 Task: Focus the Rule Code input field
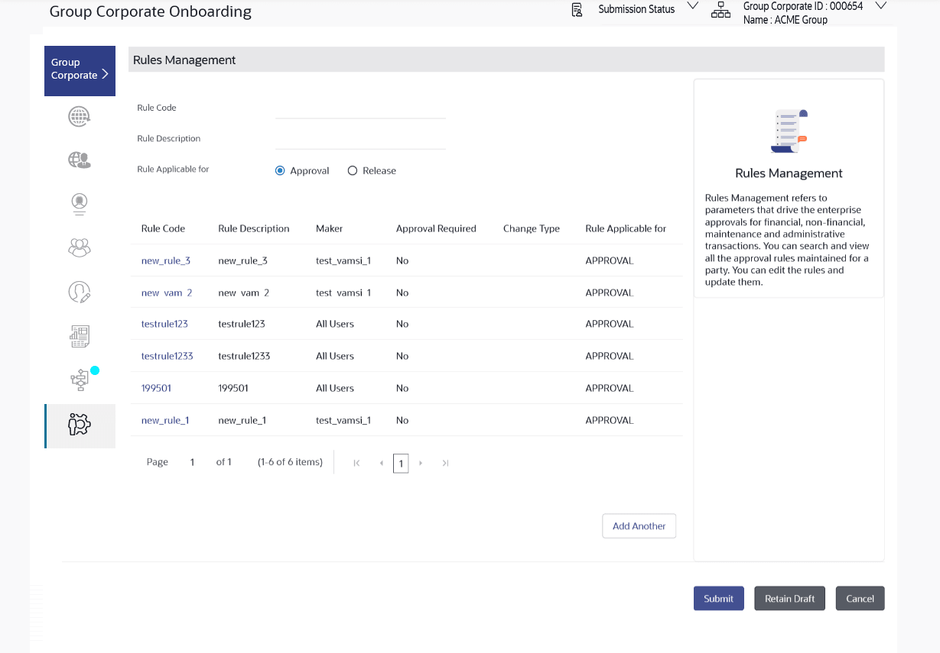click(x=360, y=109)
